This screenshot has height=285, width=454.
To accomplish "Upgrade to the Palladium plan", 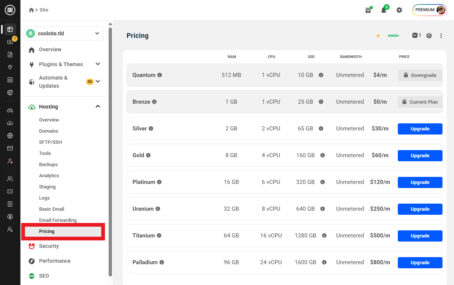I will [x=420, y=263].
